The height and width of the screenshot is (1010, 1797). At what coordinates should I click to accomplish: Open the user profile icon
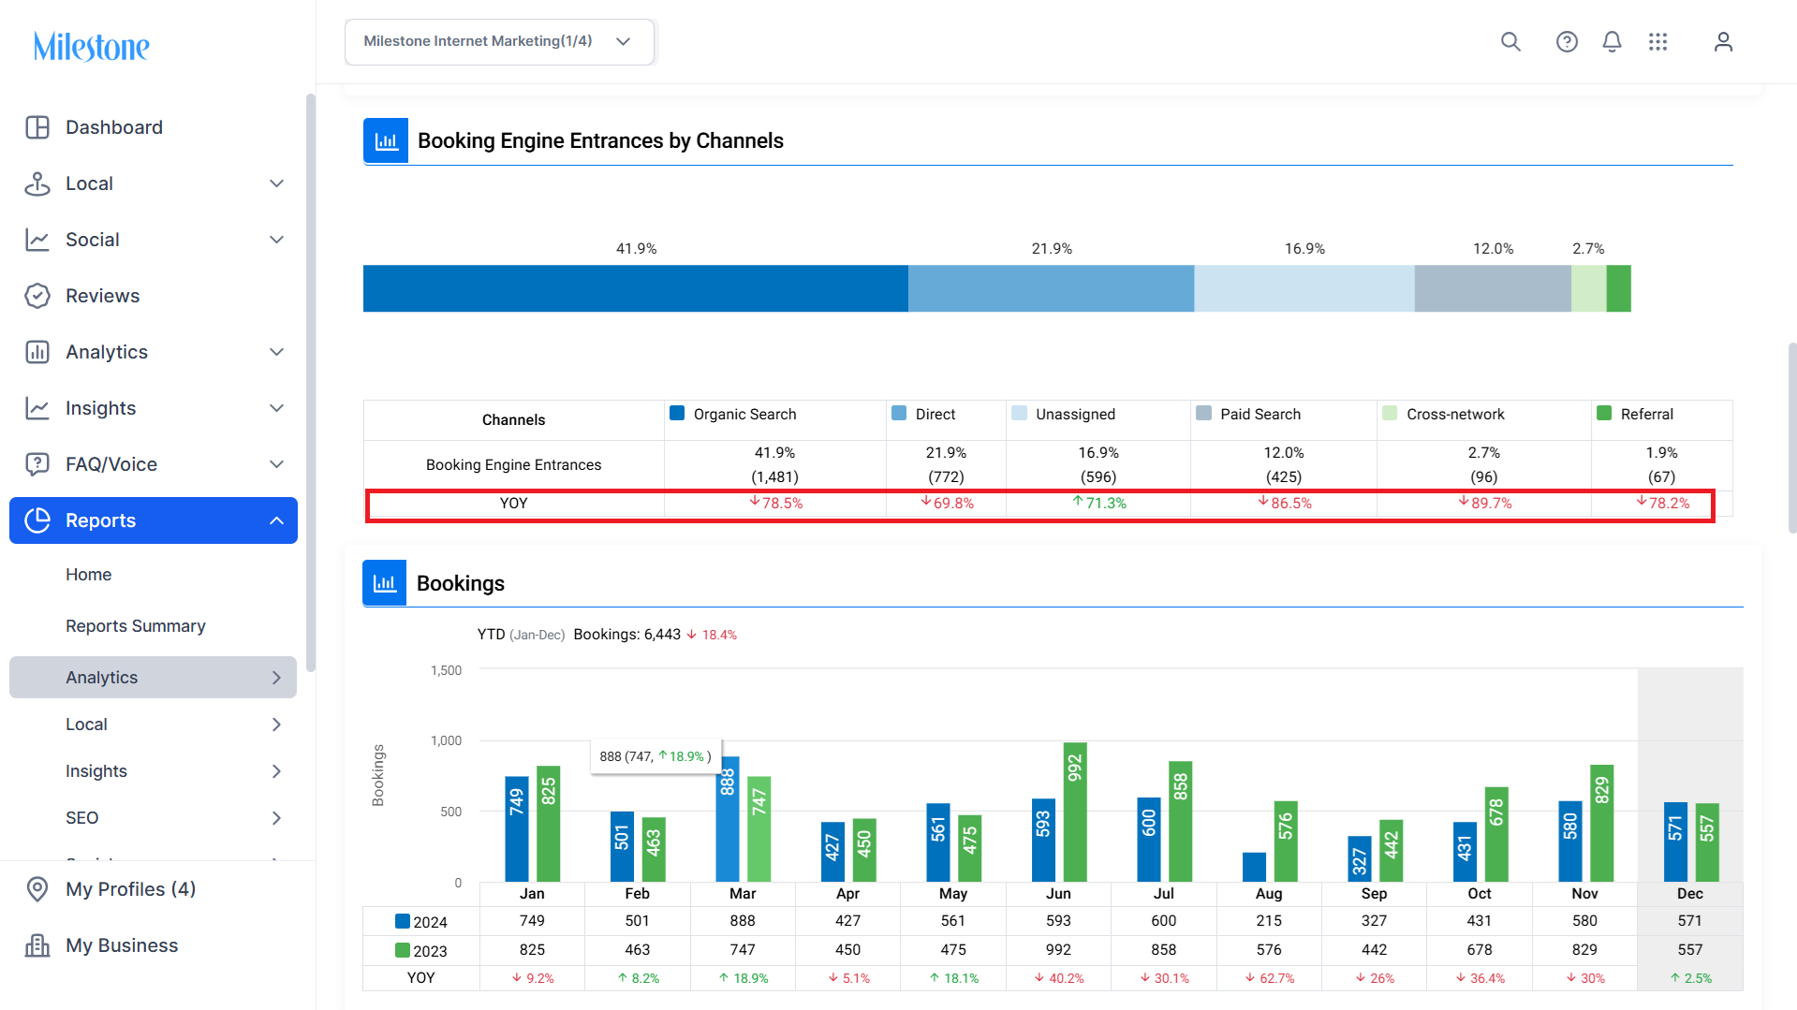click(1723, 42)
